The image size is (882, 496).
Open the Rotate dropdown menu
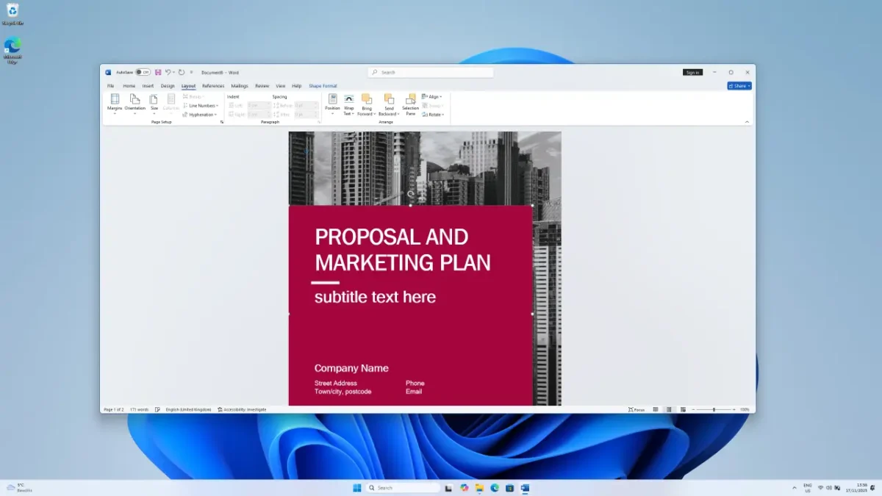(434, 115)
